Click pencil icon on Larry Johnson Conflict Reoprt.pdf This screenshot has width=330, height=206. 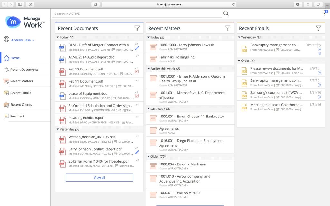pos(137,152)
